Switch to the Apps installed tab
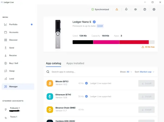The image size is (164, 122). (75, 63)
